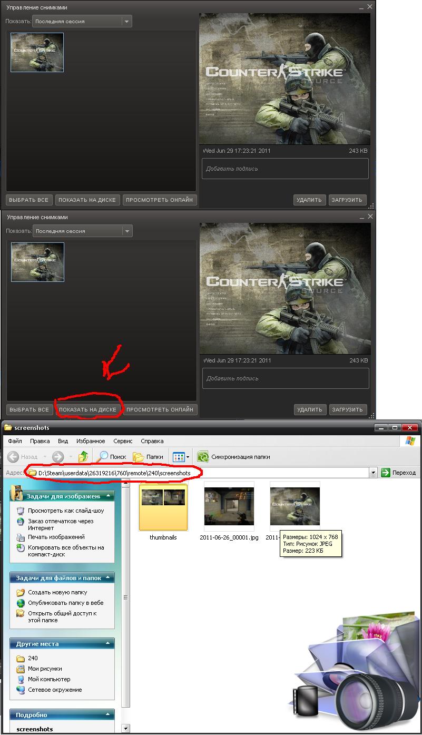Click the Печать изображений task

point(56,537)
